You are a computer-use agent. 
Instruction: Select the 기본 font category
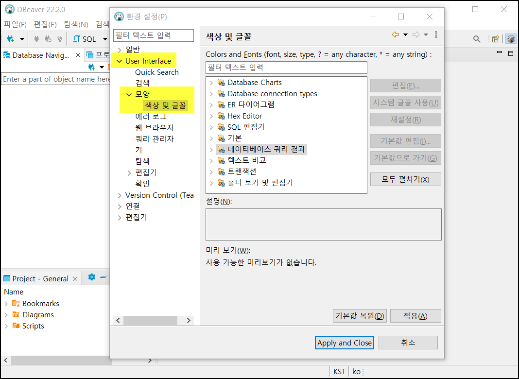coord(235,138)
